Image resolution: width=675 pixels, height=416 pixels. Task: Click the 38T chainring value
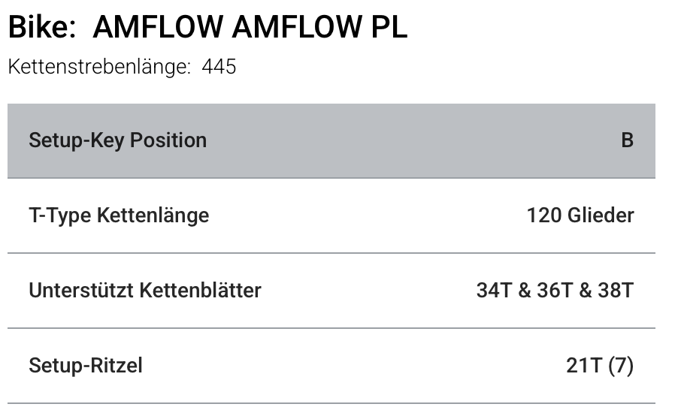tap(615, 291)
